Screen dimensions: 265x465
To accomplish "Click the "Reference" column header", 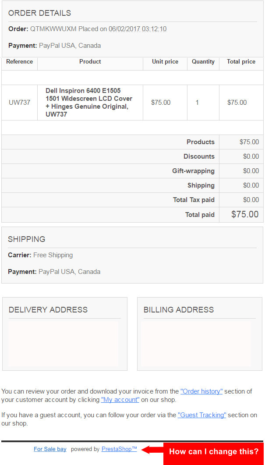I will [x=20, y=62].
